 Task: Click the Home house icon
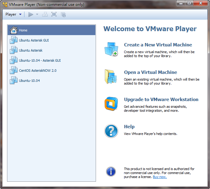click(14, 30)
